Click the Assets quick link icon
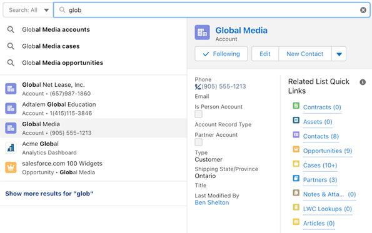The image size is (372, 233). tap(296, 120)
